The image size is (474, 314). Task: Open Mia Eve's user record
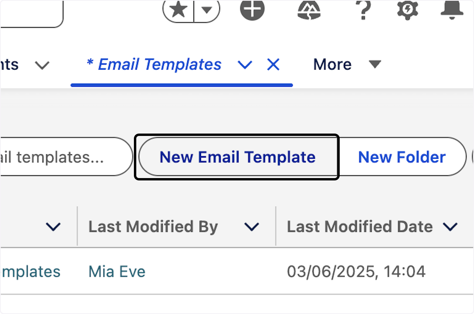click(117, 271)
